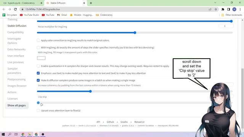Open the Training settings page
Screen dimensions: 244x137
pyautogui.click(x=12, y=19)
